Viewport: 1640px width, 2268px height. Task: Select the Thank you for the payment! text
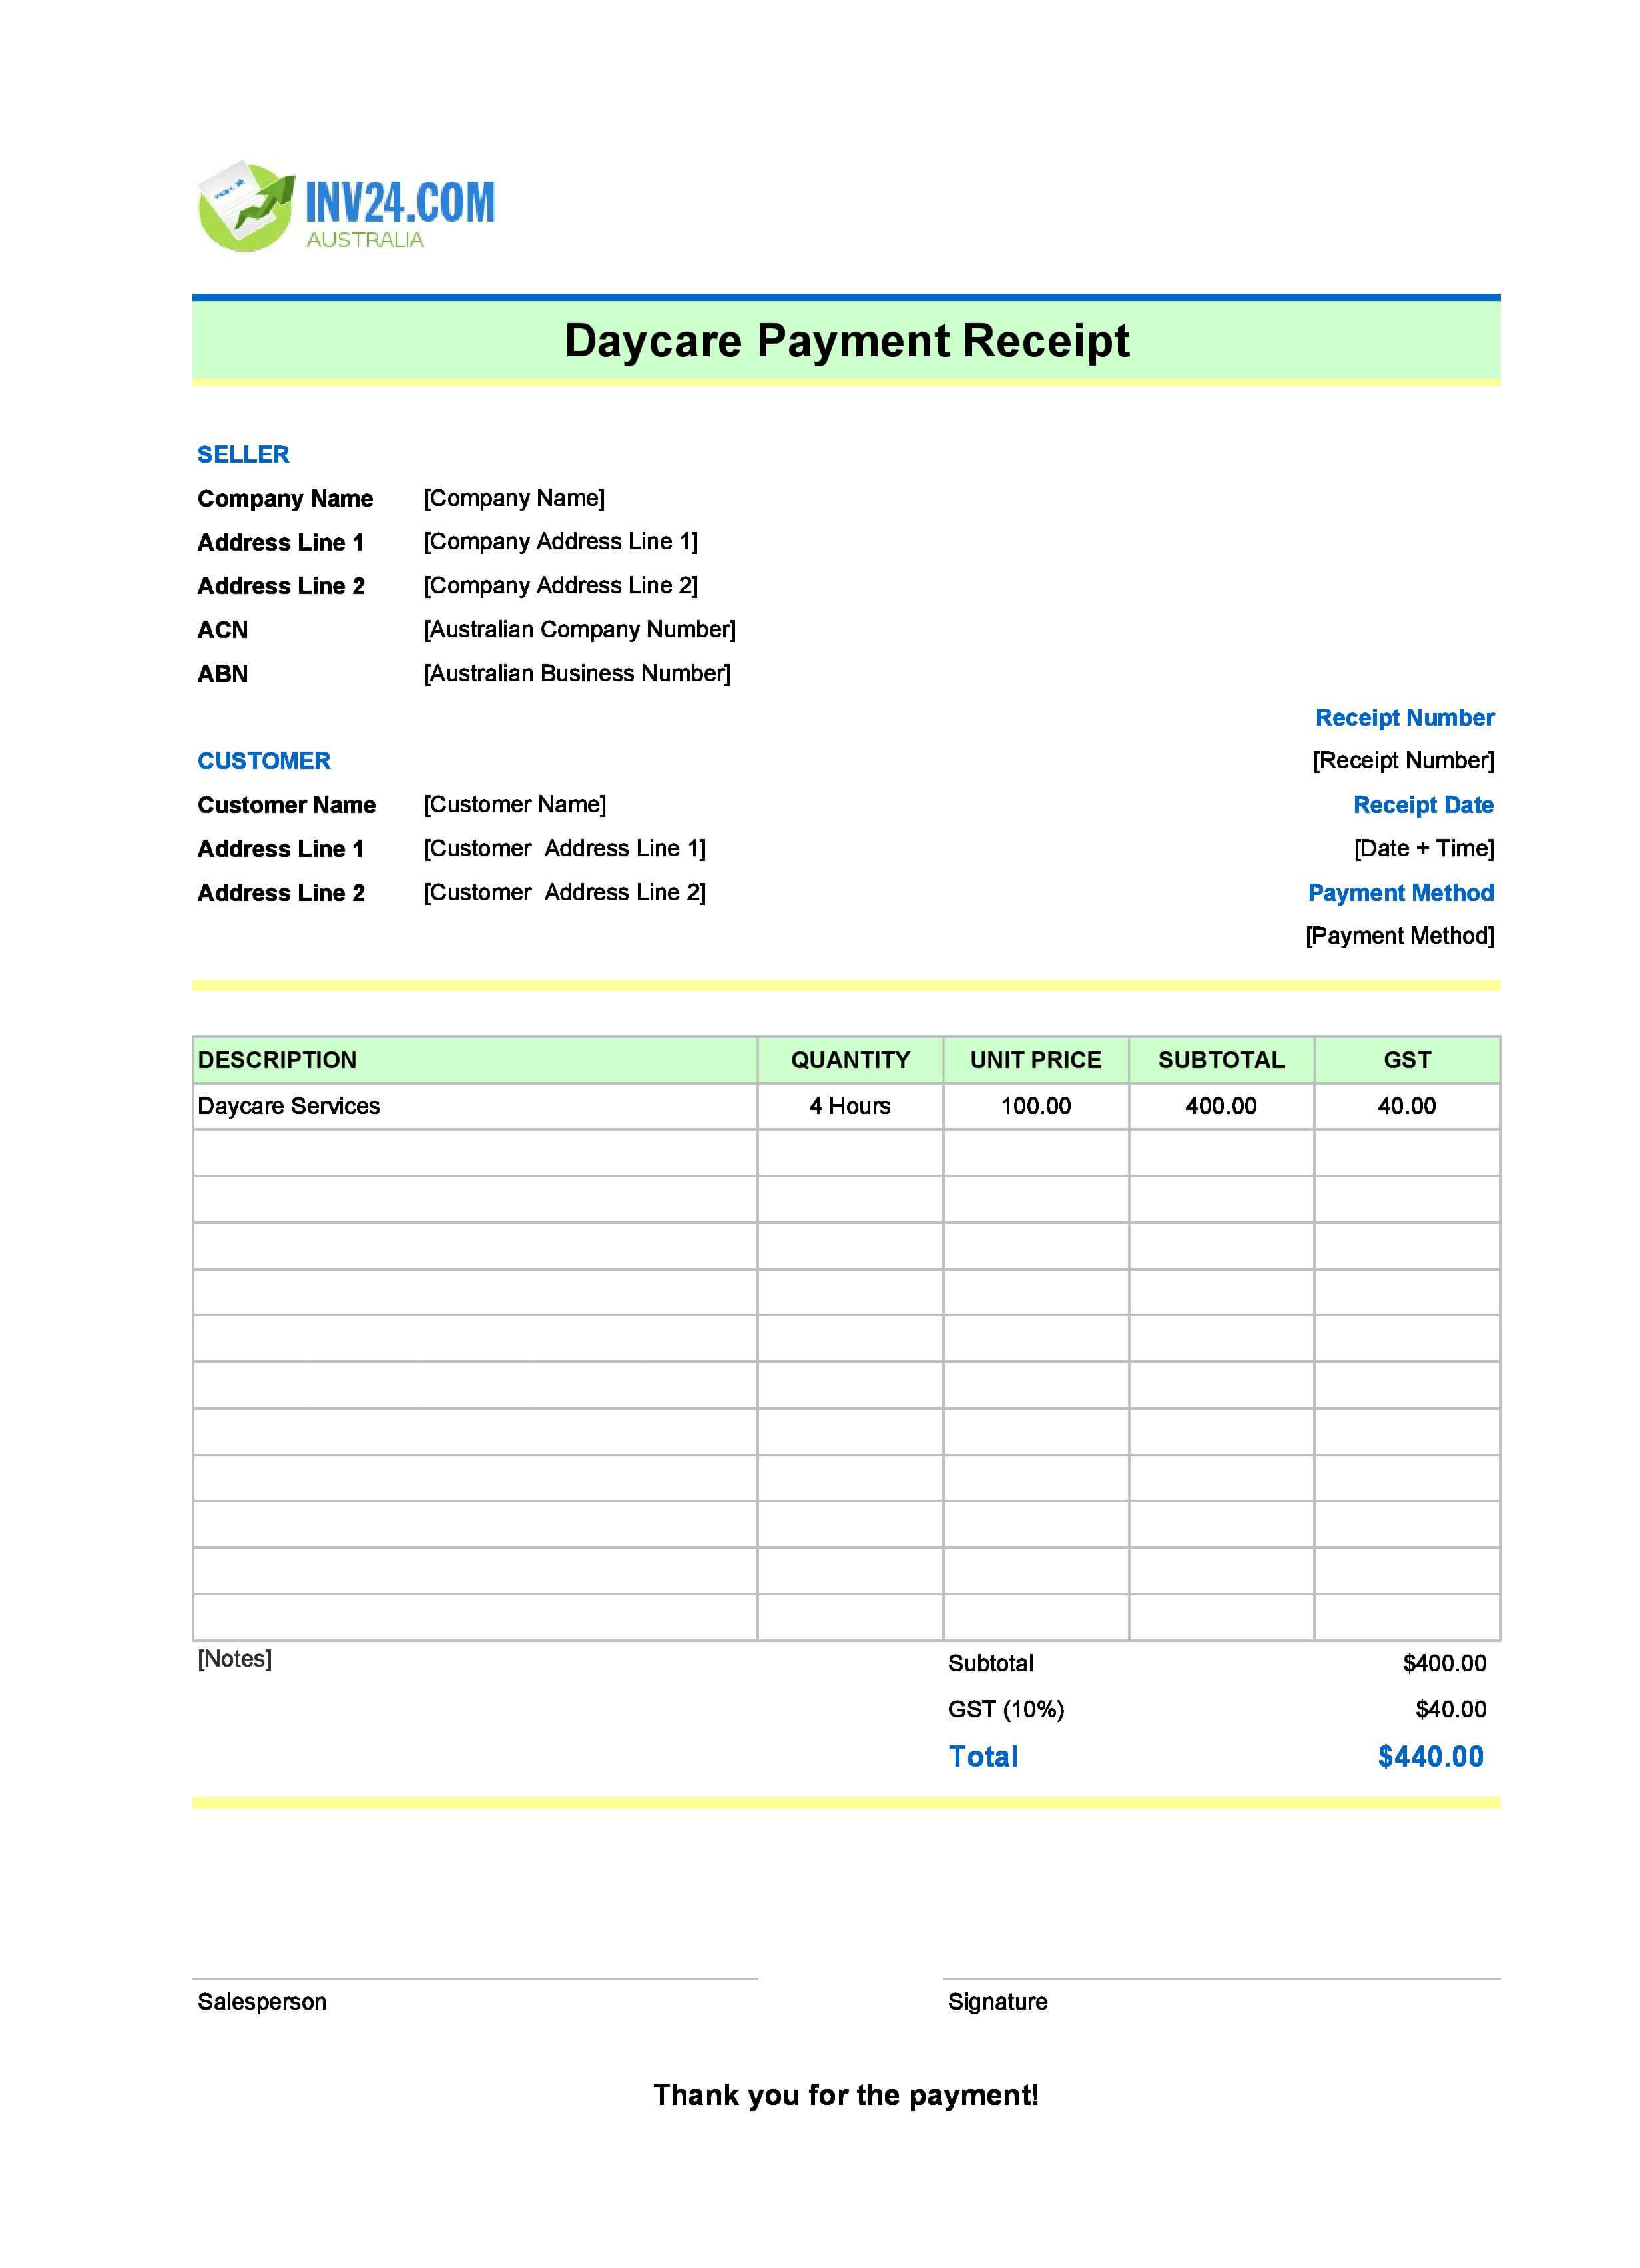click(846, 2095)
